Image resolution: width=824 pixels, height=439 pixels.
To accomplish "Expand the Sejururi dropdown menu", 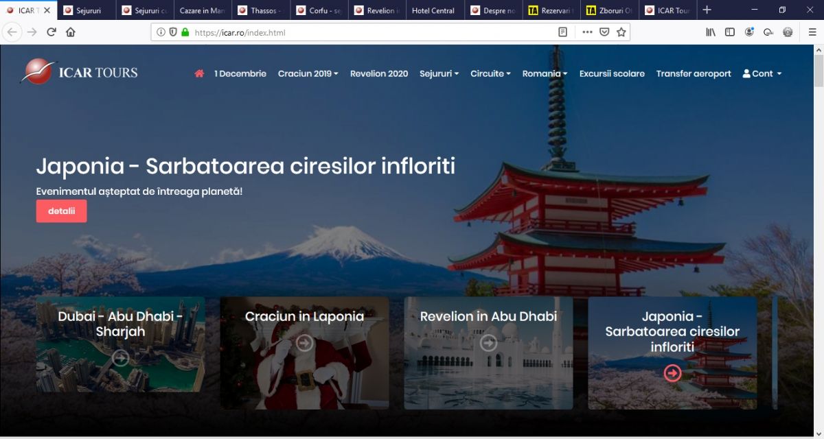I will point(439,74).
